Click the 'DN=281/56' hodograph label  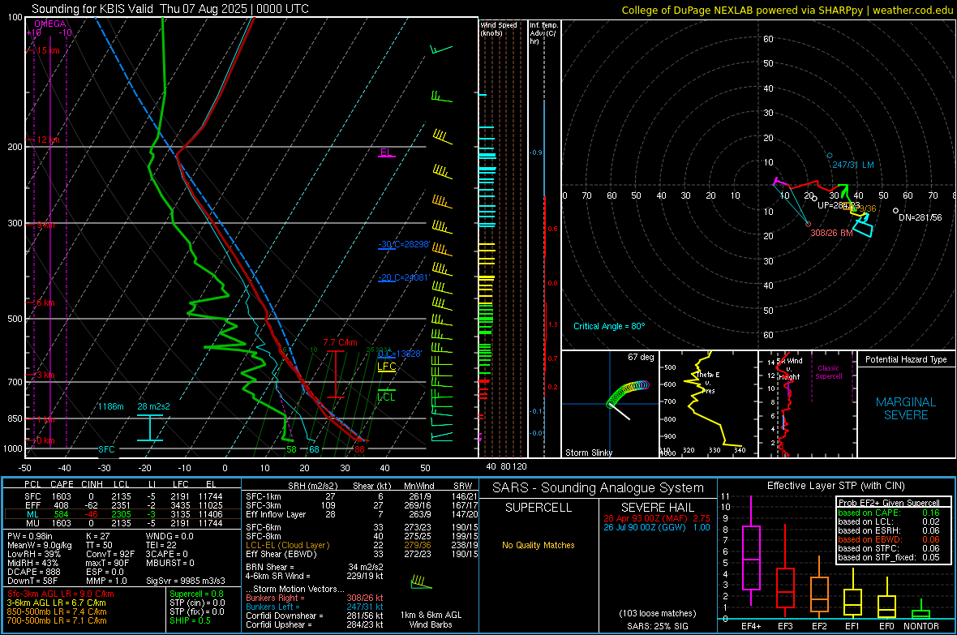point(921,217)
